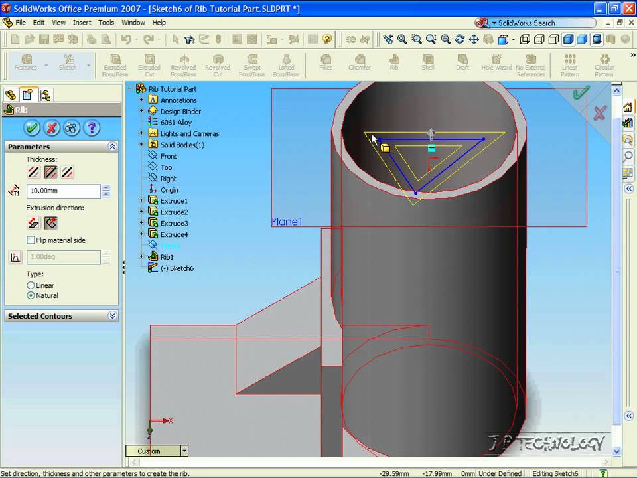Click the New document icon

tap(15, 39)
